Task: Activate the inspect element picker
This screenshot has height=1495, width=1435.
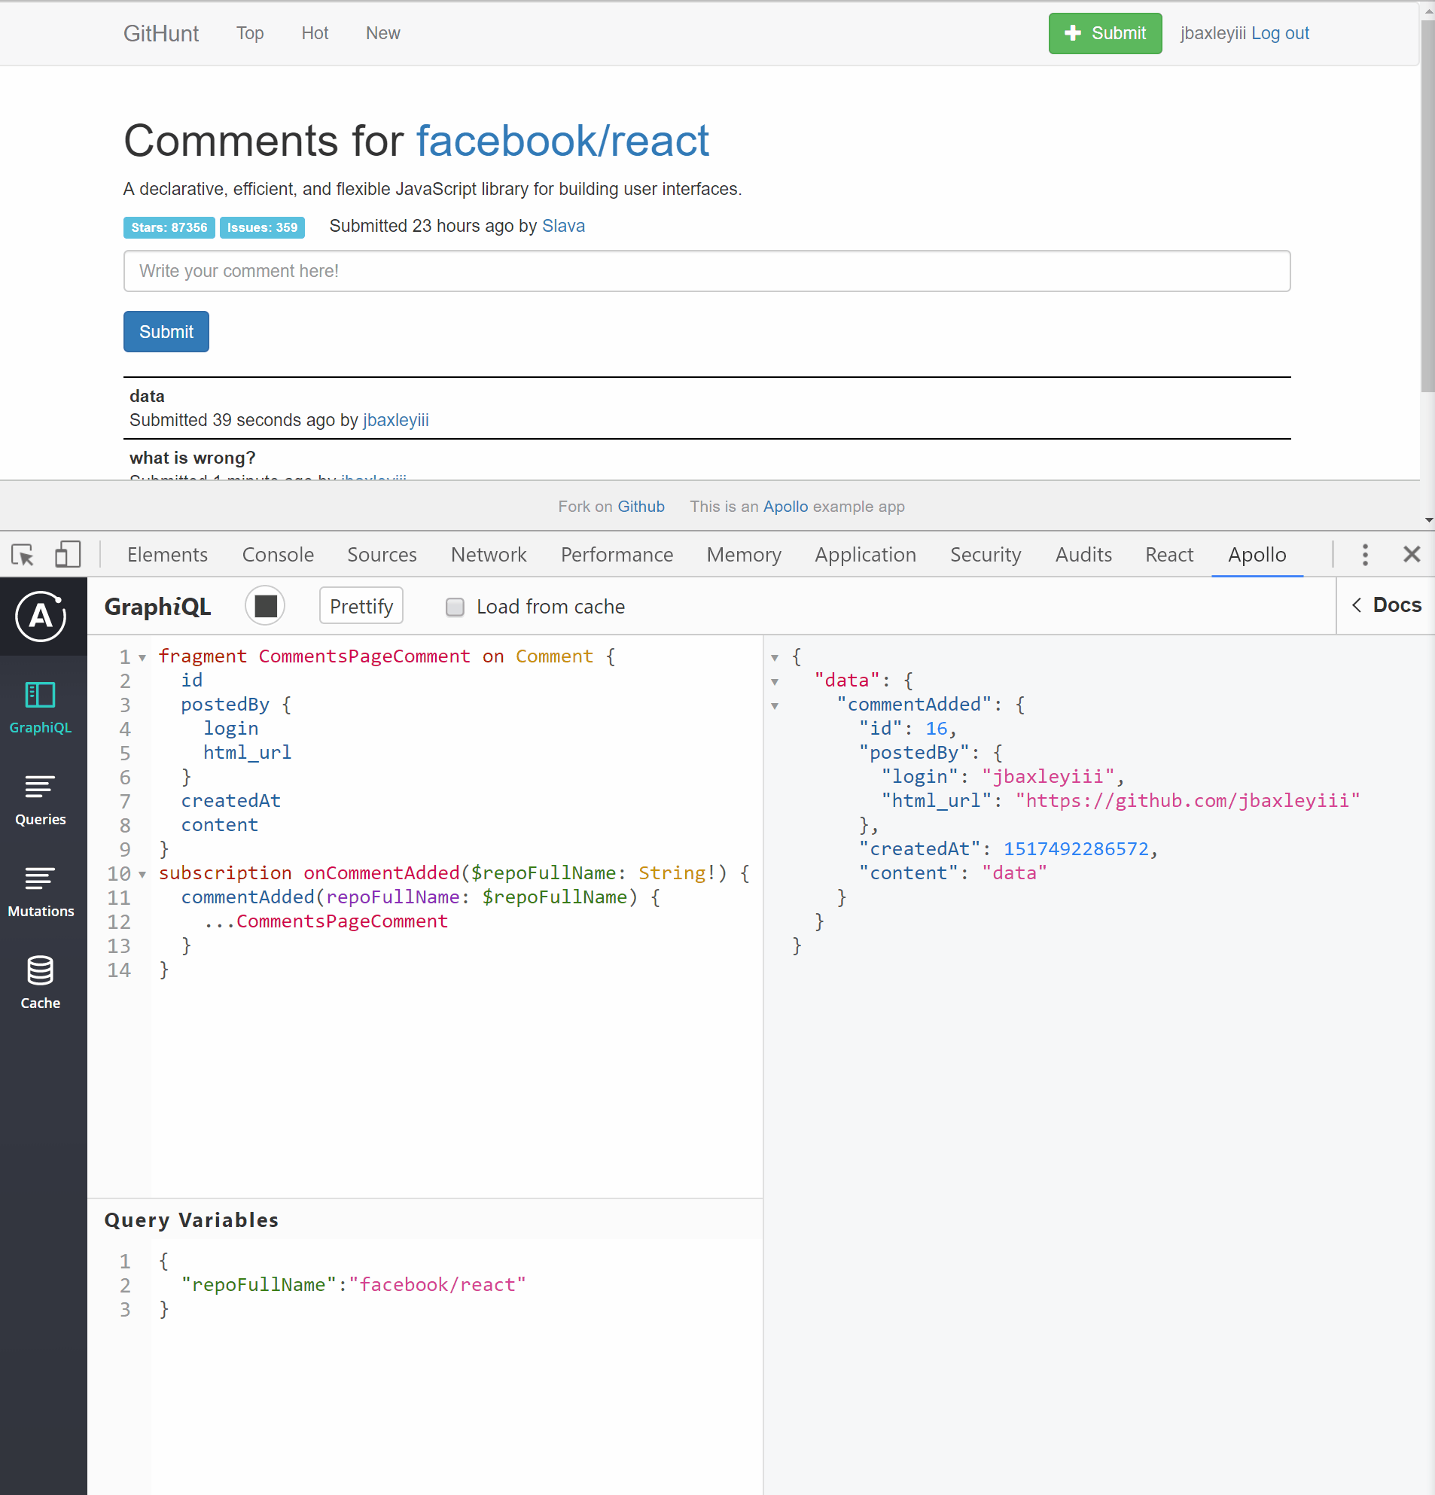Action: (23, 555)
